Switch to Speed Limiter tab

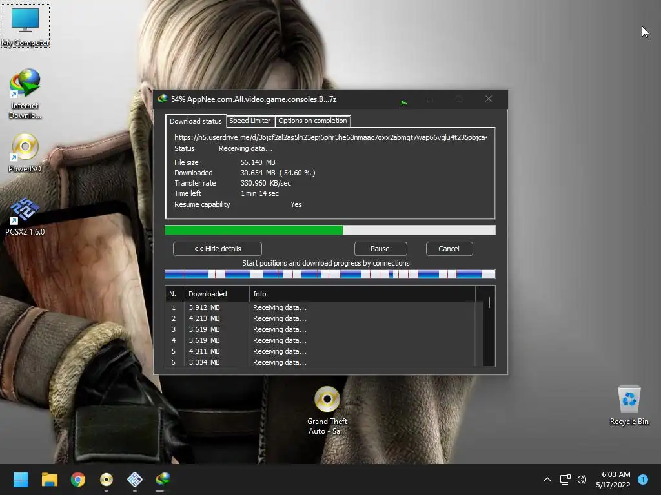tap(250, 121)
